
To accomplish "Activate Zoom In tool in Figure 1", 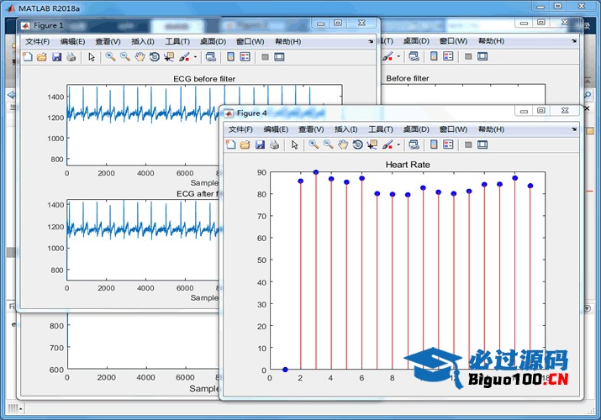I will tap(110, 57).
